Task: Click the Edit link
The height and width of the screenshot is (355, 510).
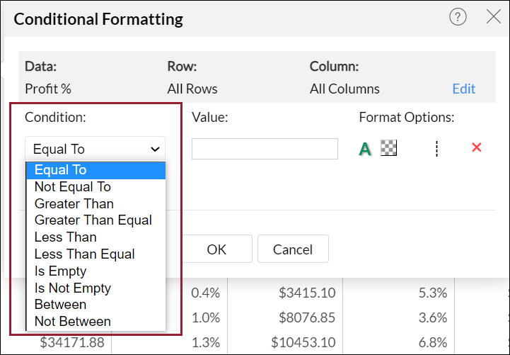Action: click(464, 89)
